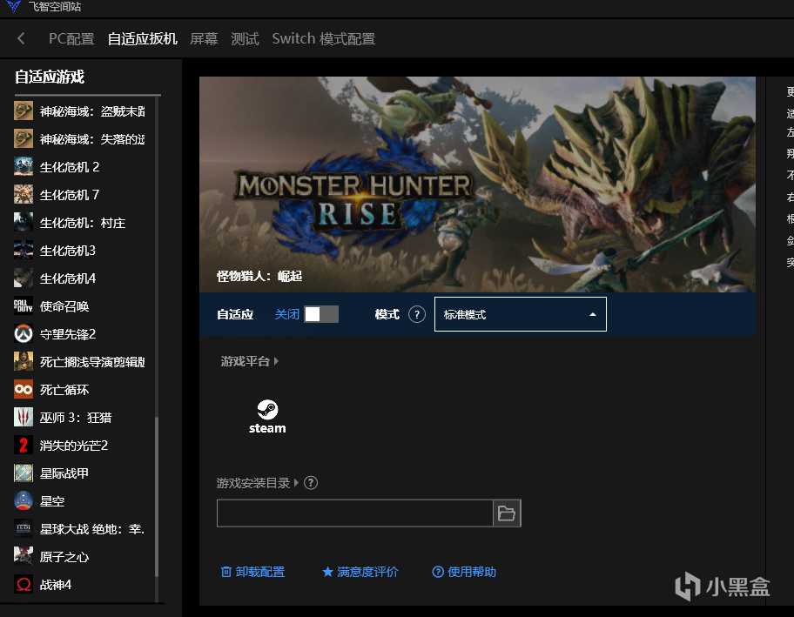The width and height of the screenshot is (794, 617).
Task: Select the 战神4 game icon
Action: click(24, 584)
